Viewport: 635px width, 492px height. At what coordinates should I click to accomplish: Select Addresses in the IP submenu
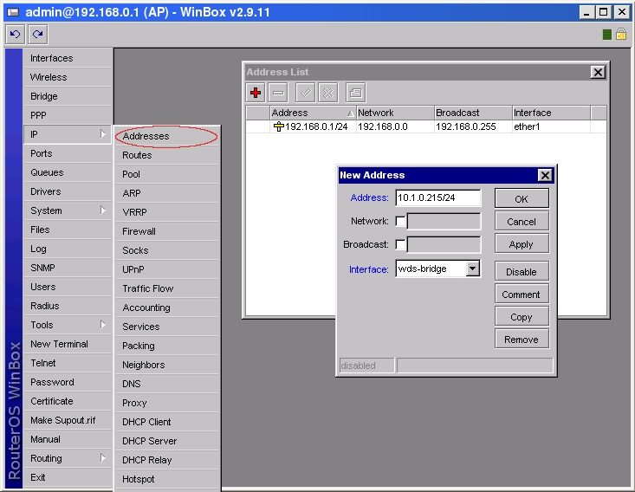[167, 136]
